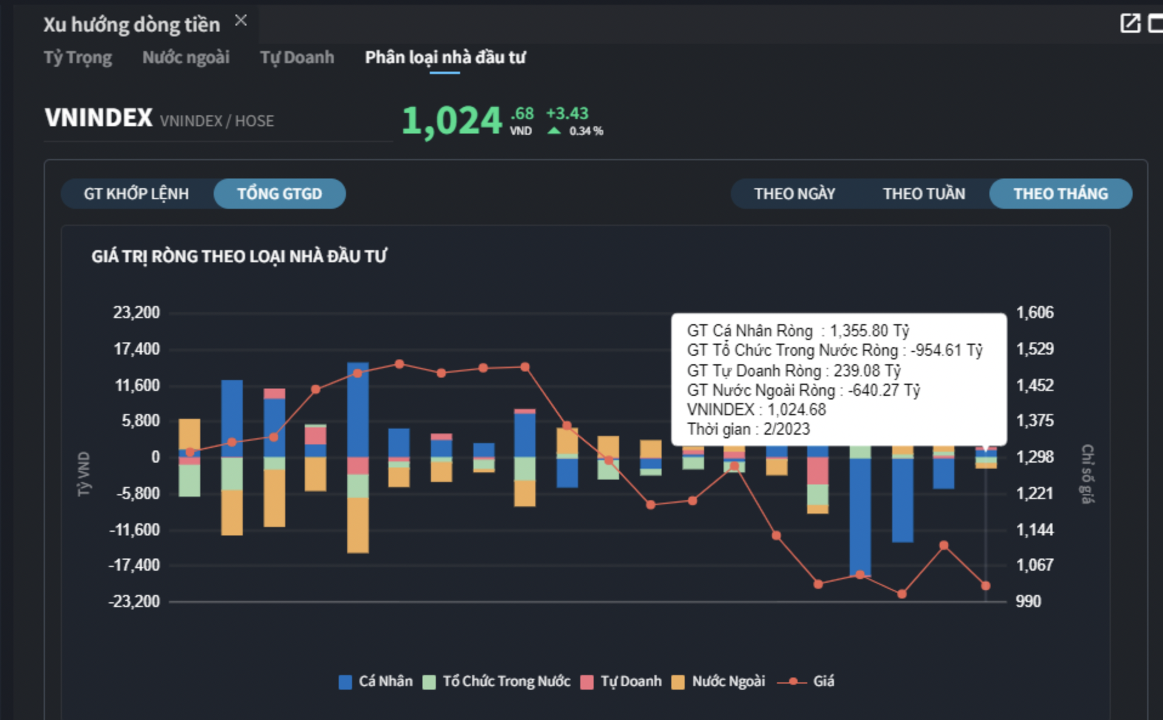The height and width of the screenshot is (720, 1163).
Task: Switch to Tỷ Trọng tab
Action: tap(78, 58)
